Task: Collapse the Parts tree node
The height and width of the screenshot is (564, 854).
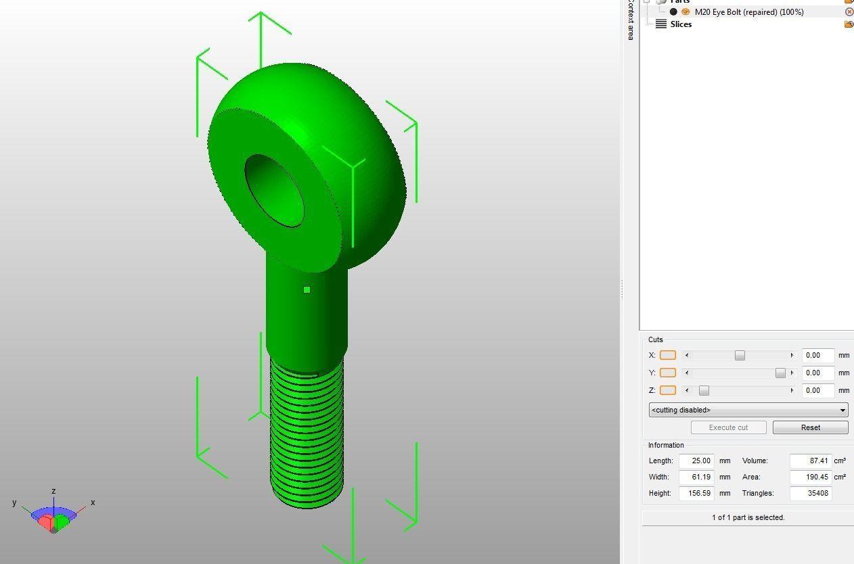Action: click(646, 1)
